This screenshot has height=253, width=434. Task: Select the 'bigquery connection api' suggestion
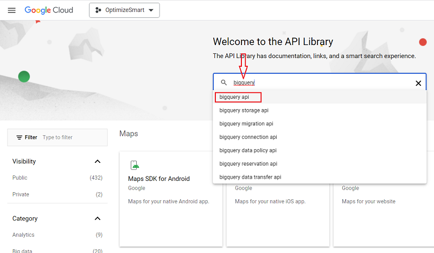pyautogui.click(x=320, y=137)
